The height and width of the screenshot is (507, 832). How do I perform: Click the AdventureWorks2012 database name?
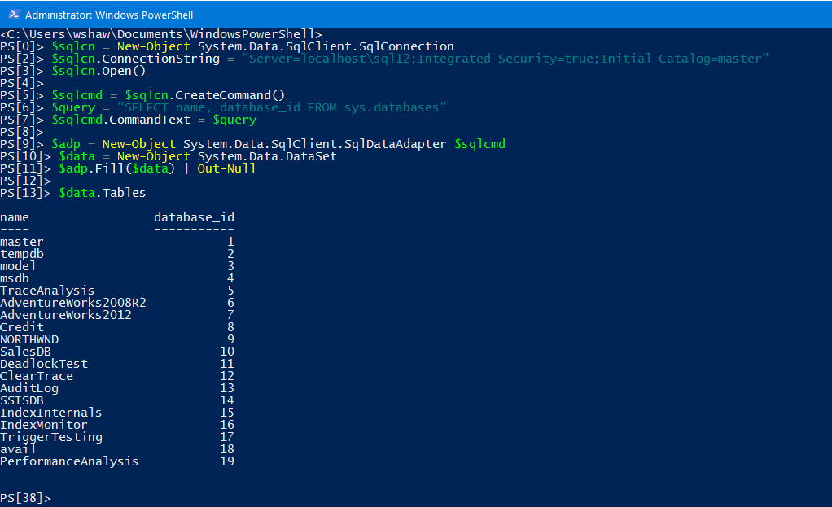[x=66, y=315]
